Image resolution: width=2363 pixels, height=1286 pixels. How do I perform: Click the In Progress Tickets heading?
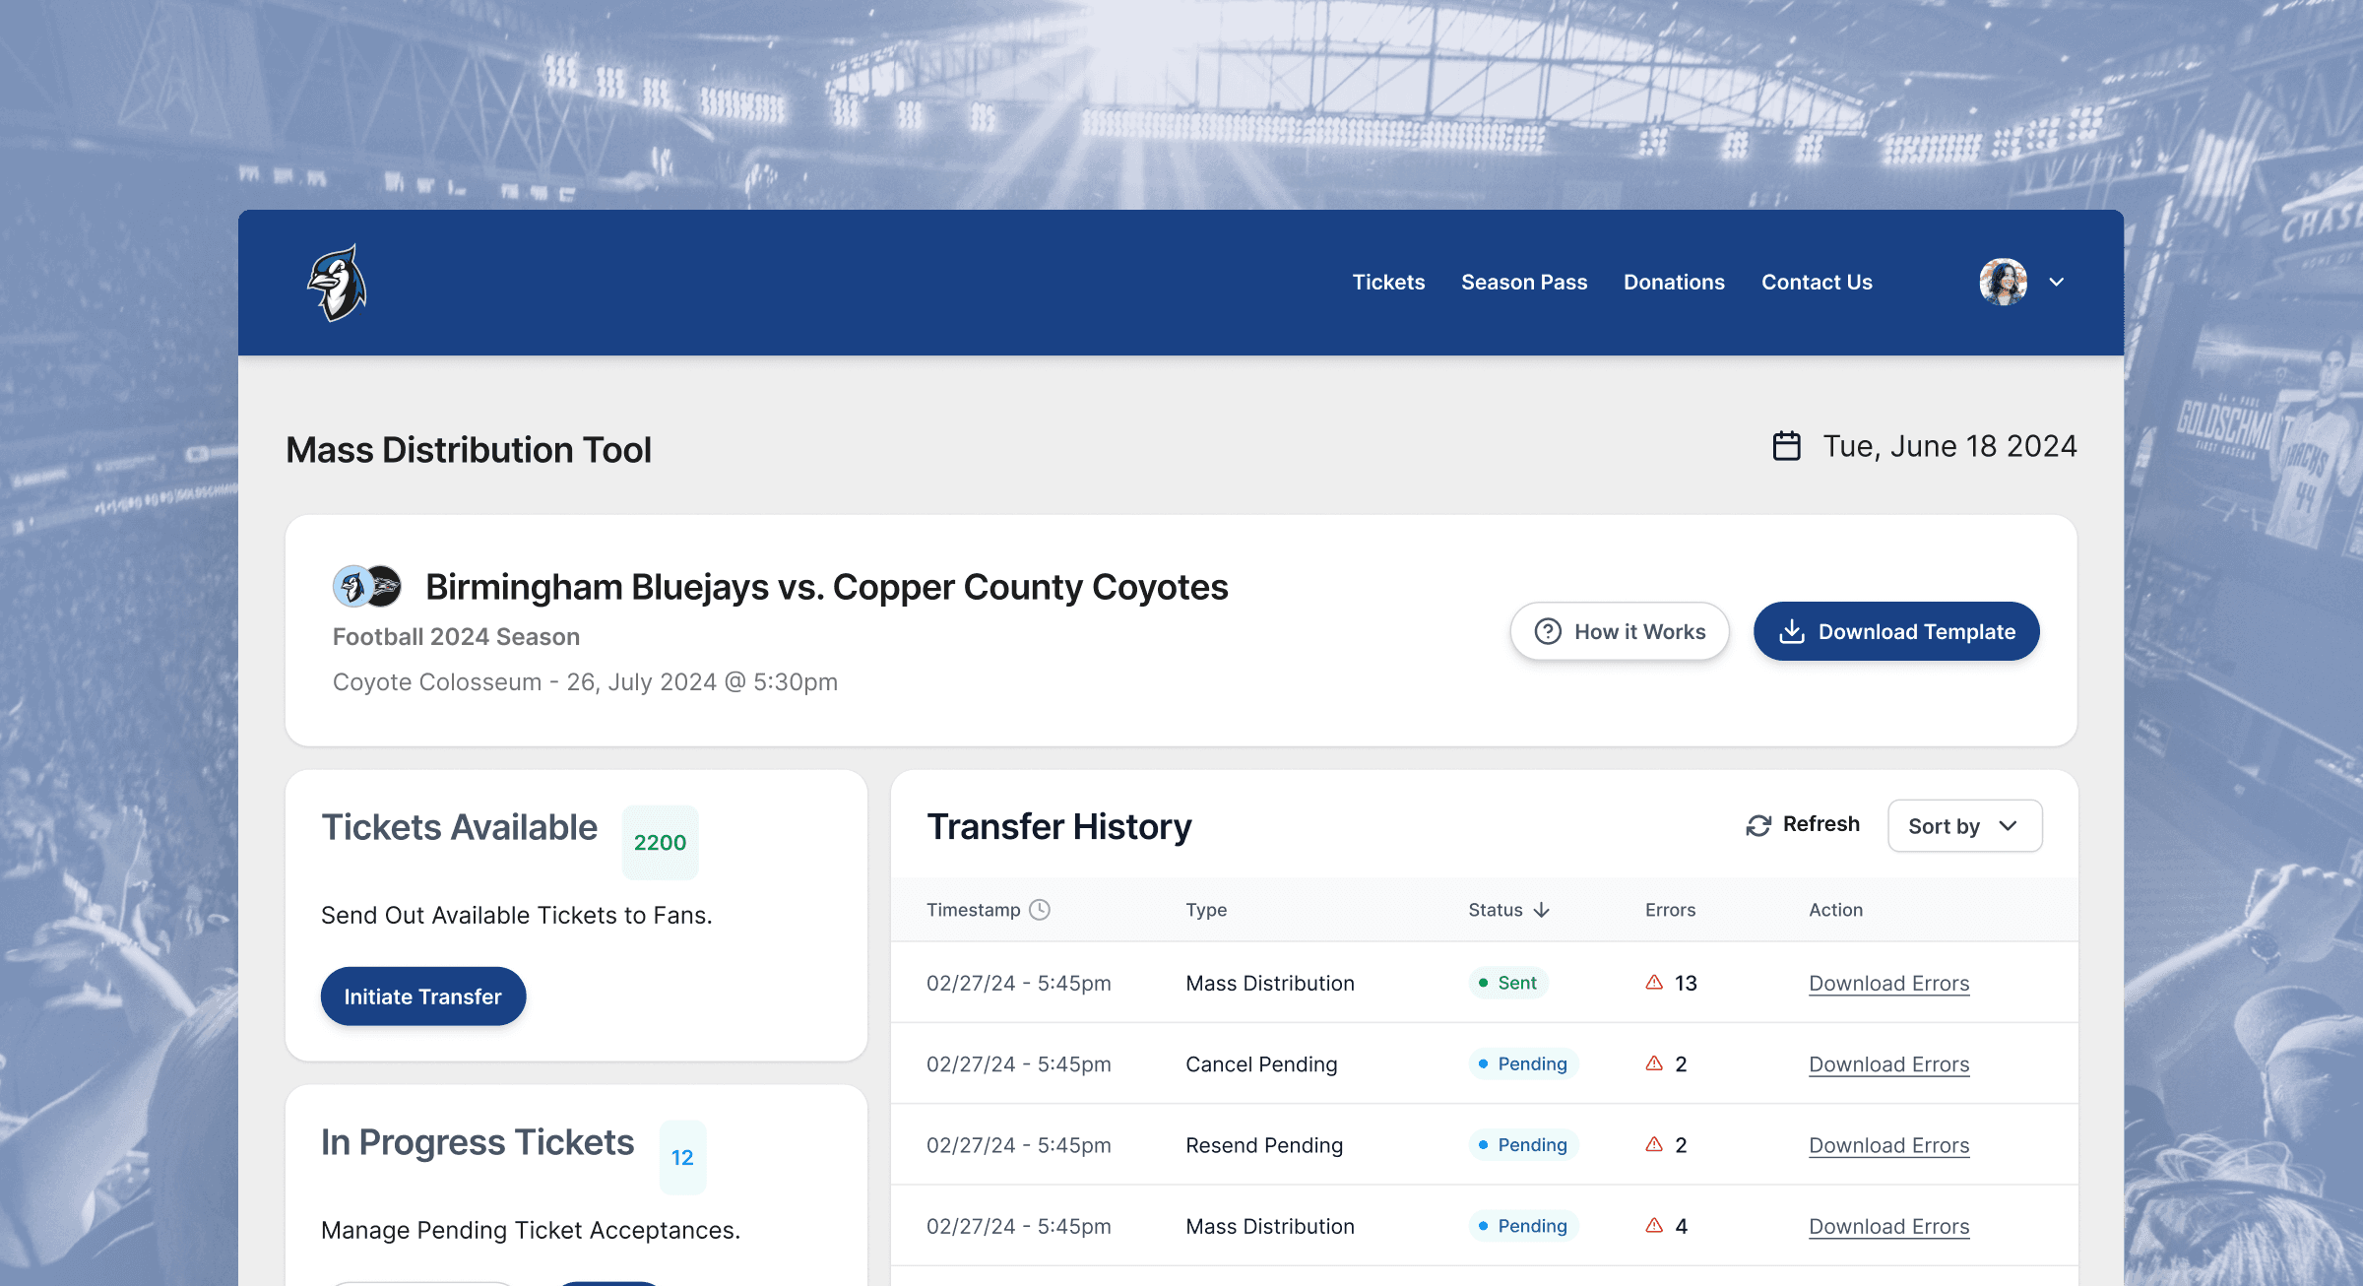coord(478,1143)
